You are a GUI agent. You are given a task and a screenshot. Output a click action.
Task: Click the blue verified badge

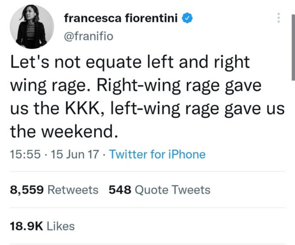187,18
